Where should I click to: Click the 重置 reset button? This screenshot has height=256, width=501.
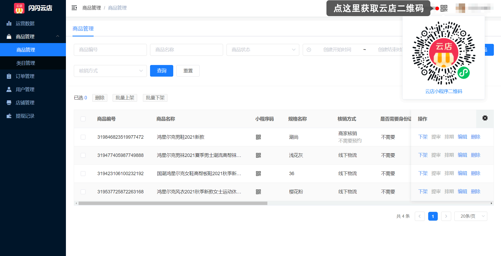coord(188,71)
